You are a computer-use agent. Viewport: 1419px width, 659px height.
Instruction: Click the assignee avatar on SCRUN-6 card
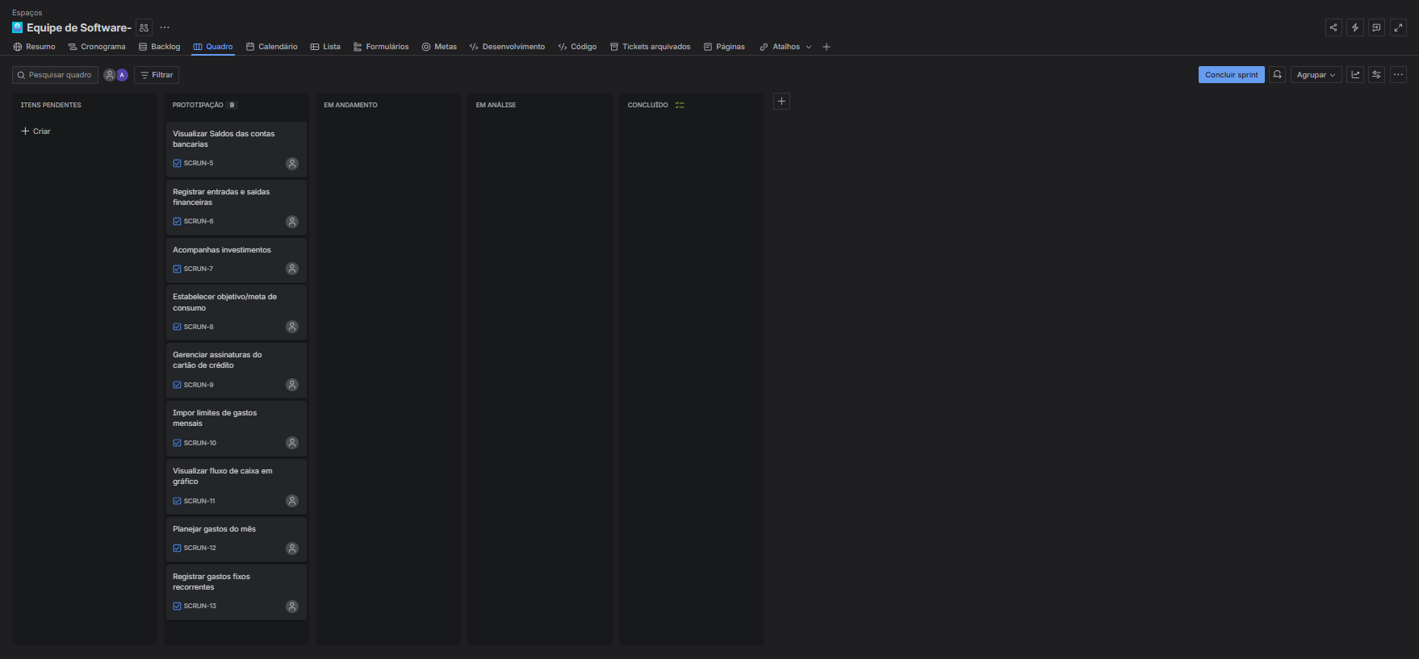pyautogui.click(x=292, y=222)
